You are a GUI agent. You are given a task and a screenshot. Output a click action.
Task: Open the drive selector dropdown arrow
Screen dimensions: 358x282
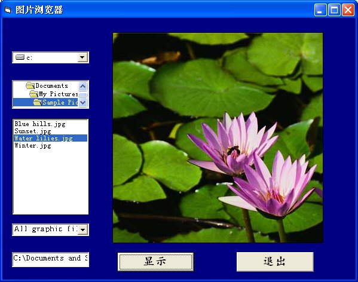click(x=82, y=57)
